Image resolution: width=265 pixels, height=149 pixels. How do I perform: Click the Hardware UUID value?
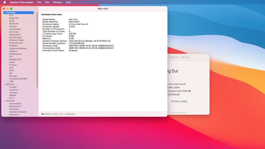[91, 46]
